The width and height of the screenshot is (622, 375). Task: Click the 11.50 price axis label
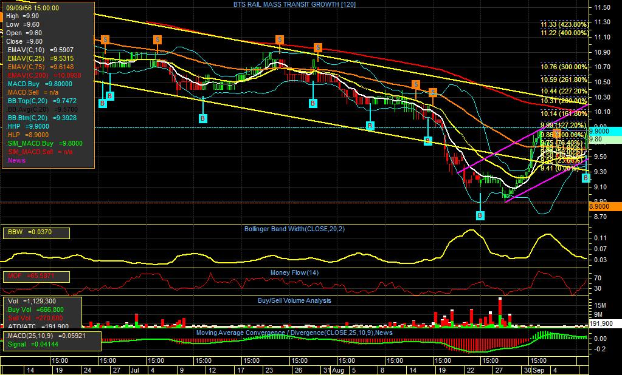pyautogui.click(x=602, y=7)
